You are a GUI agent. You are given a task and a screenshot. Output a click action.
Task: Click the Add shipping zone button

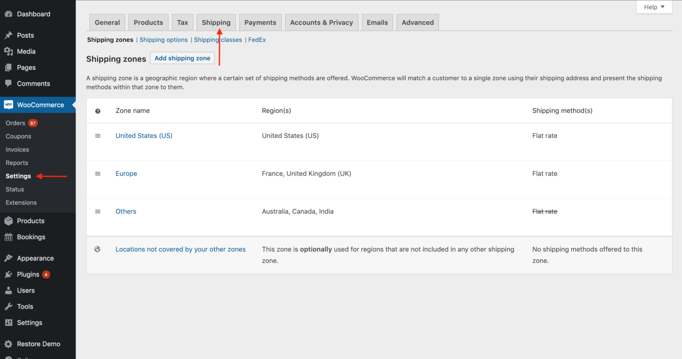[182, 57]
